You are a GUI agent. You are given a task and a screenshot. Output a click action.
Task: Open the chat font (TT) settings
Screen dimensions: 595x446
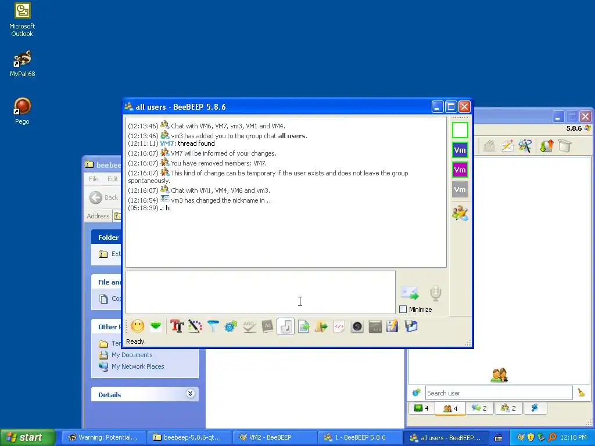[x=177, y=326]
